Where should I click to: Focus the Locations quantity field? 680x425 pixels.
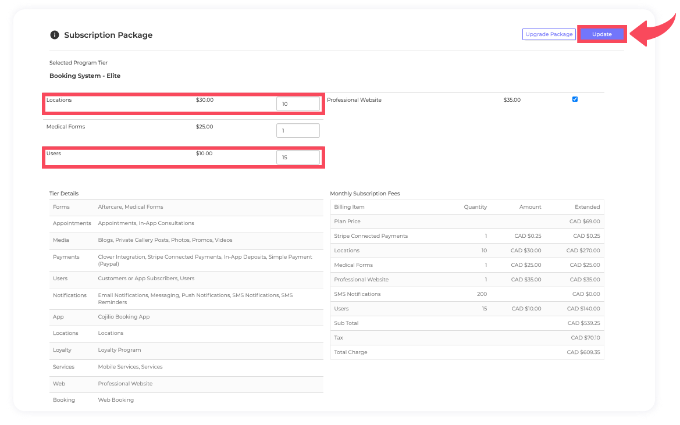point(298,104)
